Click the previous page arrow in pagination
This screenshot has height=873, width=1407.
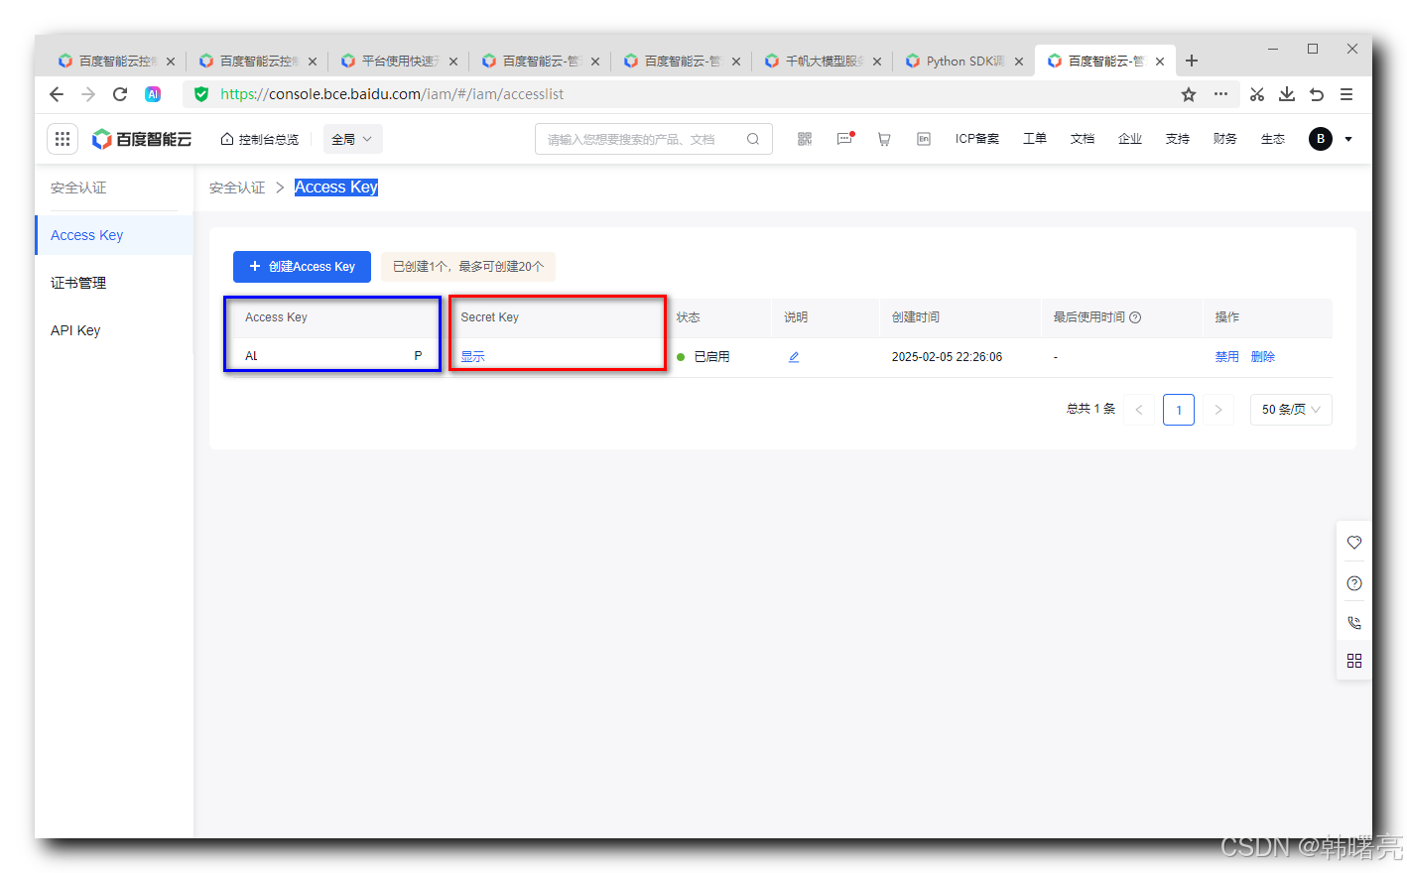1139,410
